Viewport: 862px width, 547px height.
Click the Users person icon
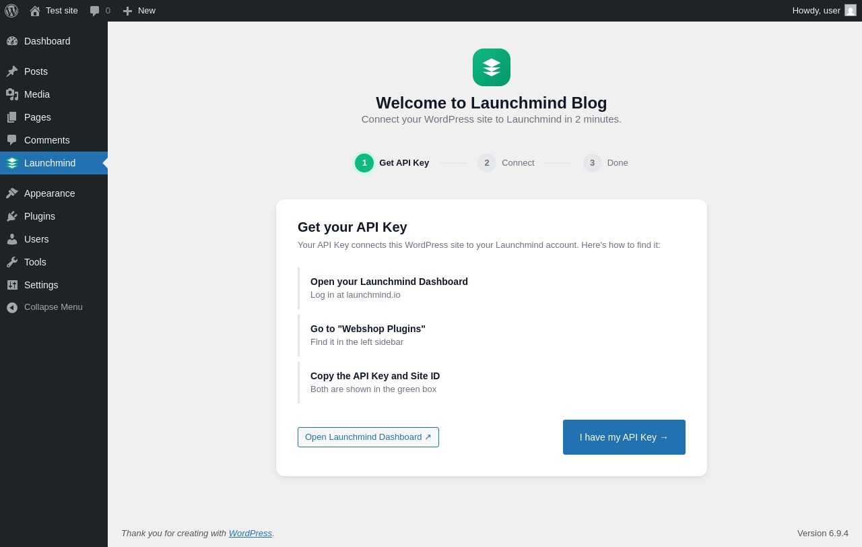(12, 239)
